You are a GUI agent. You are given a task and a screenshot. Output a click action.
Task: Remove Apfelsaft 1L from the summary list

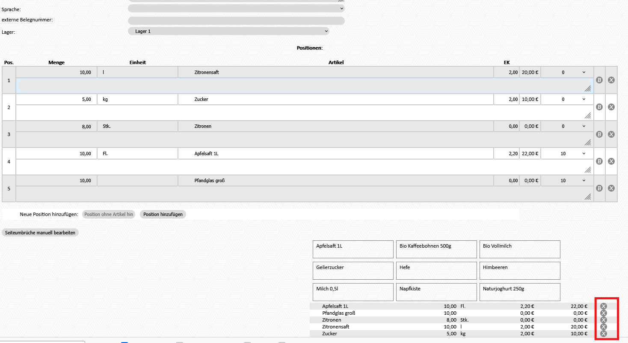coord(604,306)
